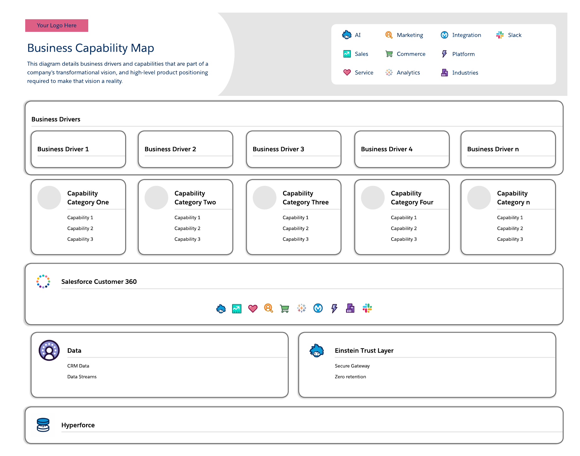580x456 pixels.
Task: Click the Your Logo Here badge
Action: 56,25
